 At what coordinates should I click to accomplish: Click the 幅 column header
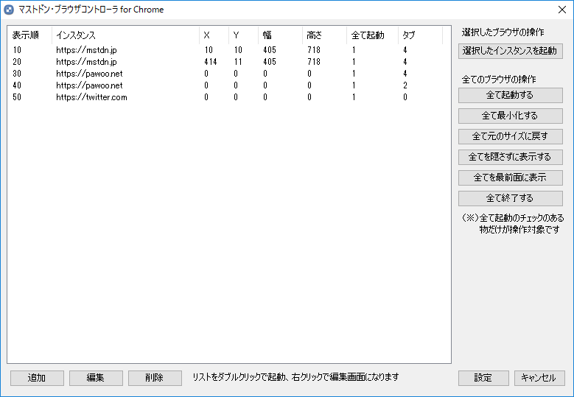pos(281,35)
